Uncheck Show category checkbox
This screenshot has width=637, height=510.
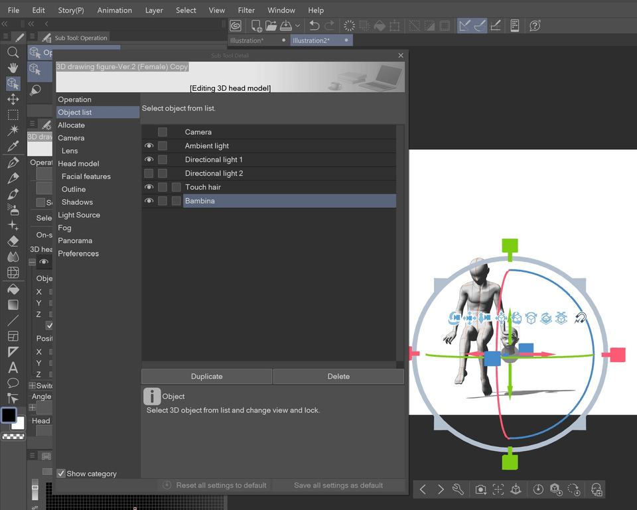(61, 474)
